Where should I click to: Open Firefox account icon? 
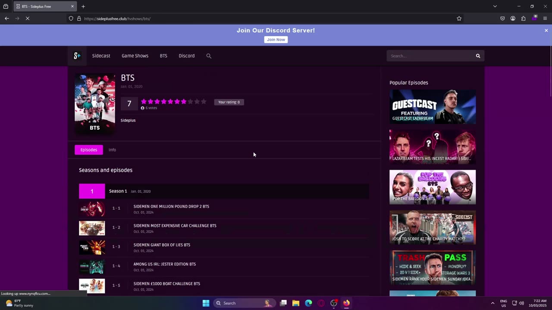click(513, 19)
